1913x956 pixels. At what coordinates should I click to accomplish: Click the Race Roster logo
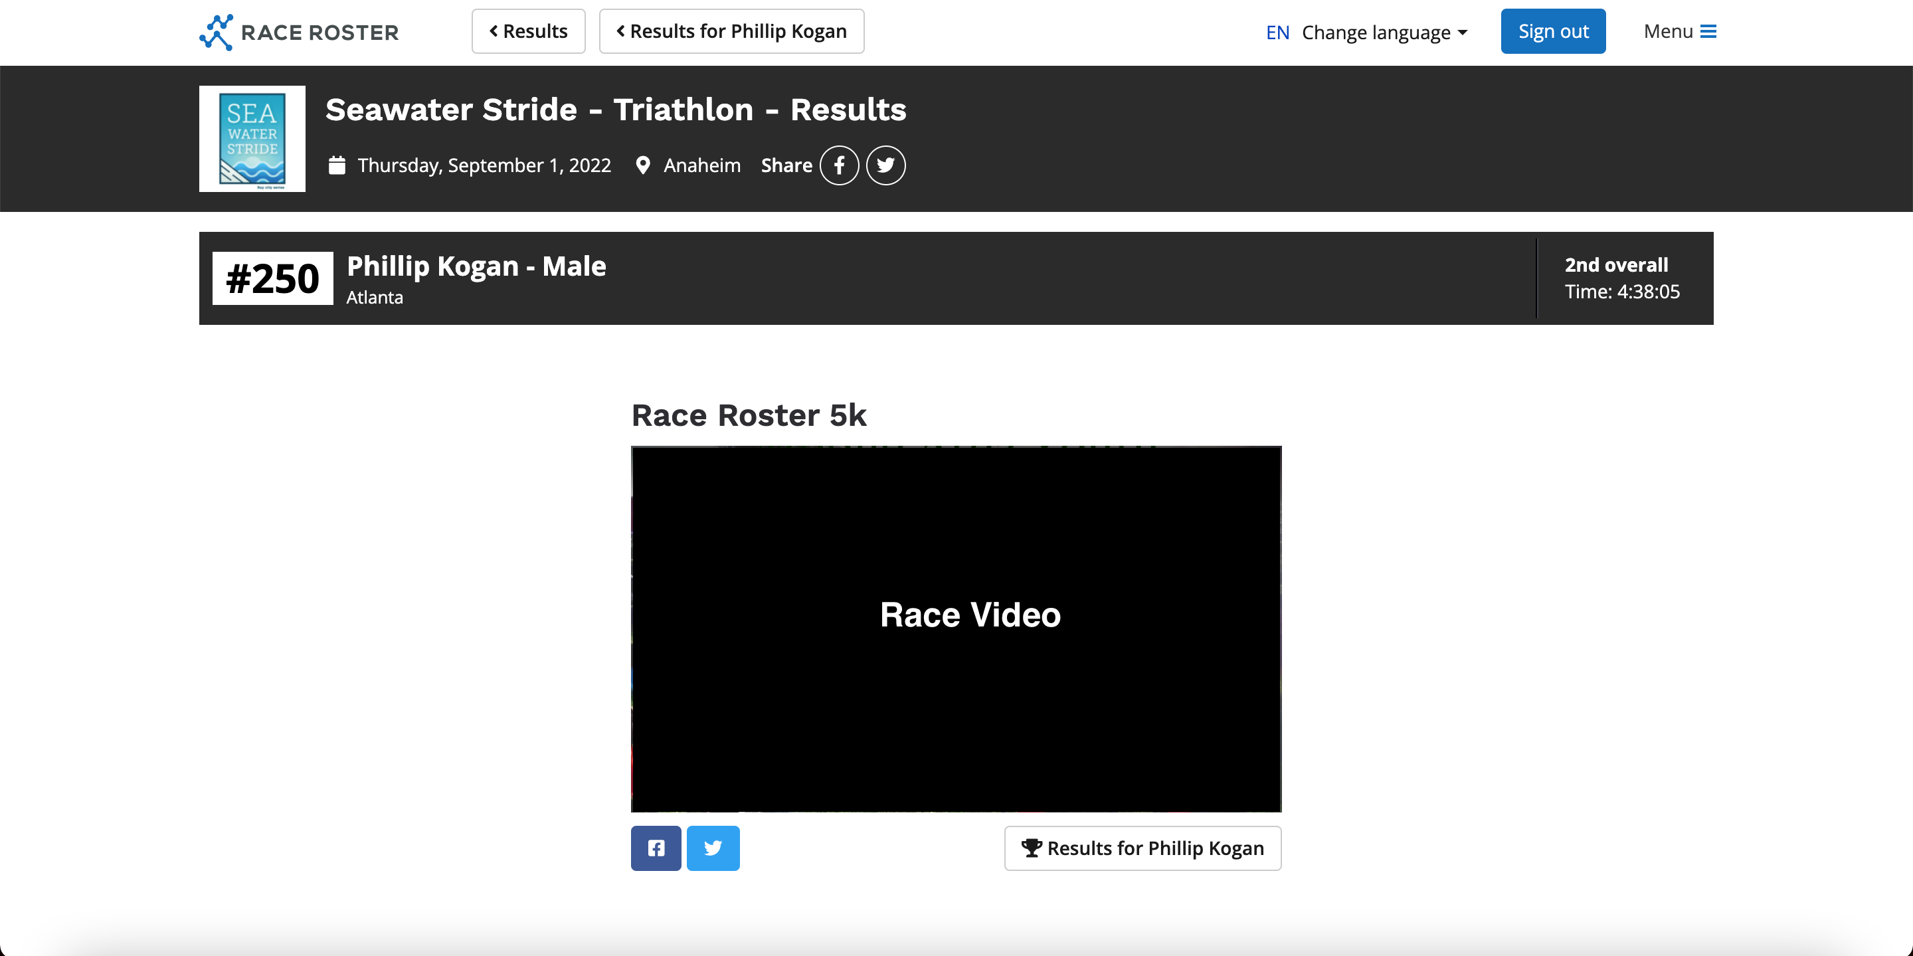click(x=298, y=32)
